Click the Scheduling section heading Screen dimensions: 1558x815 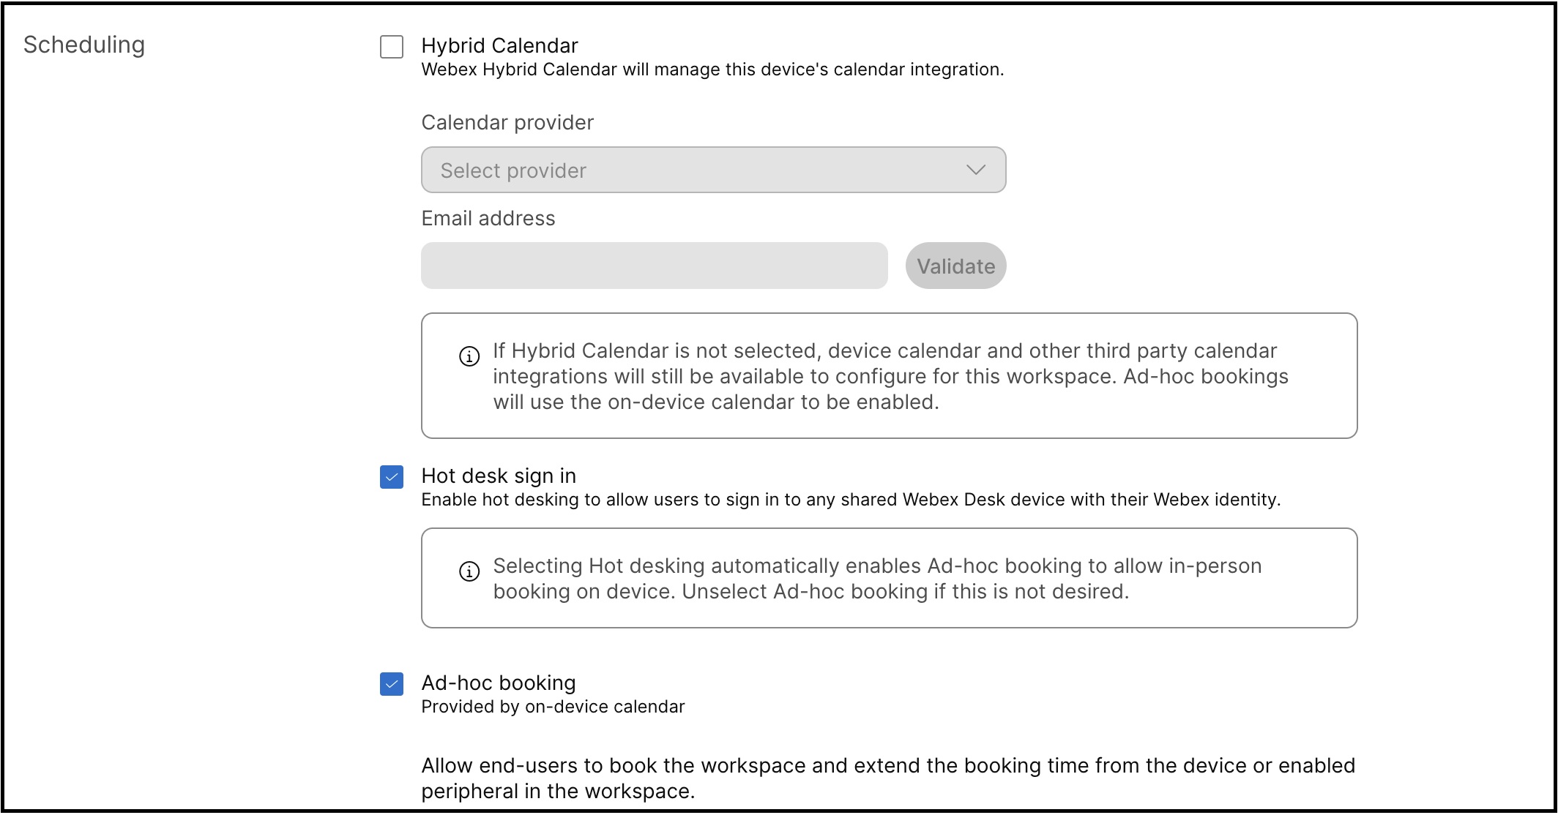tap(84, 45)
